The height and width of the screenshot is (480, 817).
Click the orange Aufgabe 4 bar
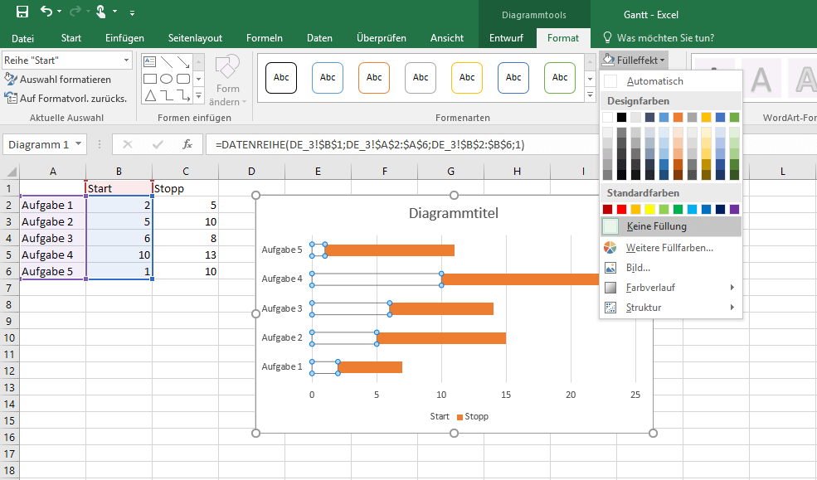[520, 279]
